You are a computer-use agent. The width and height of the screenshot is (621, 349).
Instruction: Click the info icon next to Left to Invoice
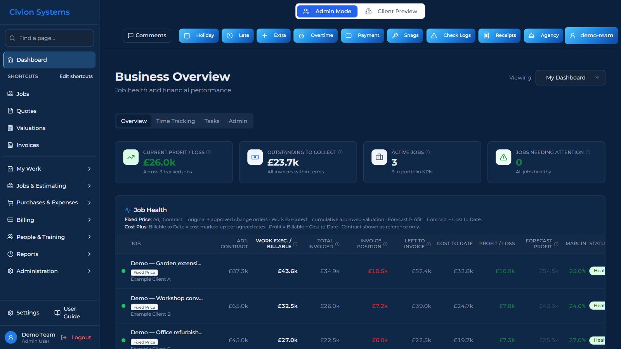pos(428,244)
